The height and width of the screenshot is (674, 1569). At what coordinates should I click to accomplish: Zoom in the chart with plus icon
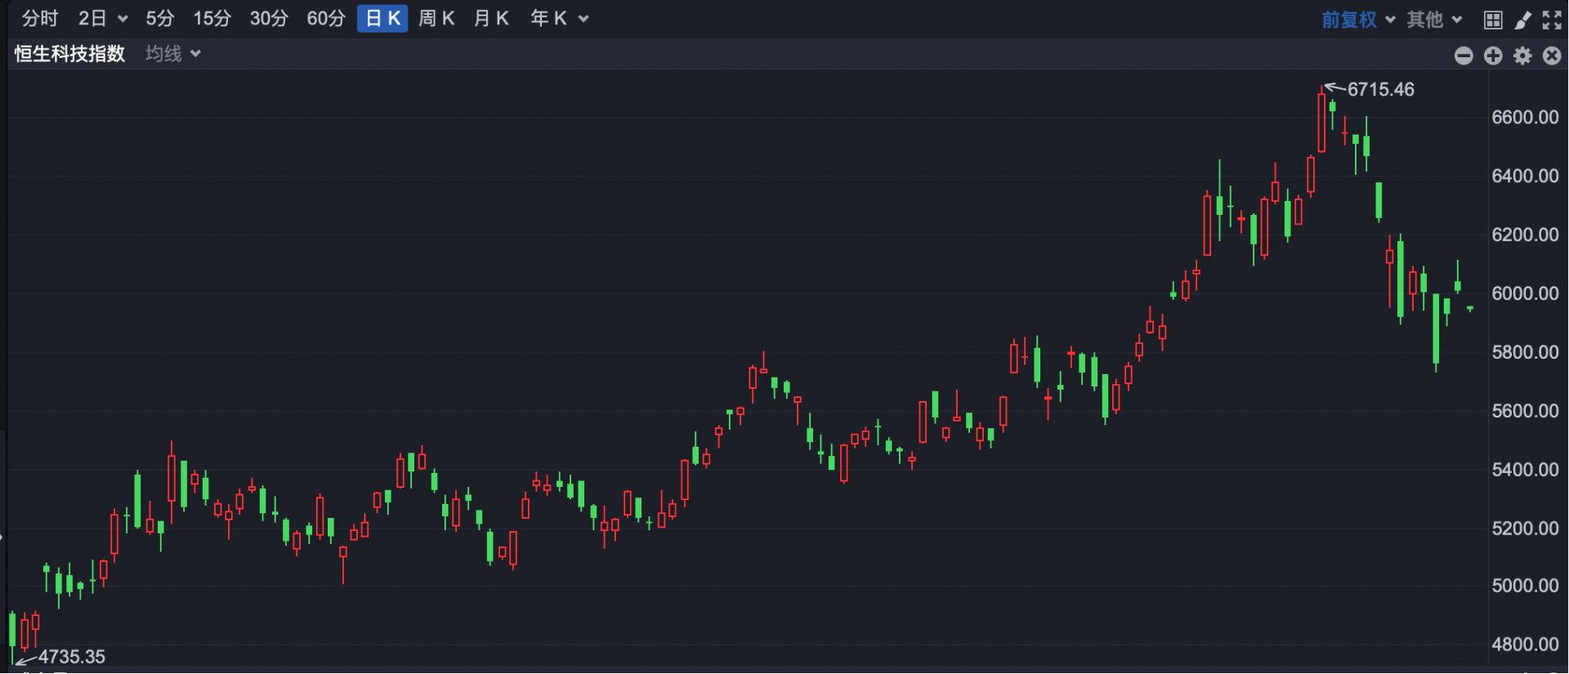[x=1493, y=56]
